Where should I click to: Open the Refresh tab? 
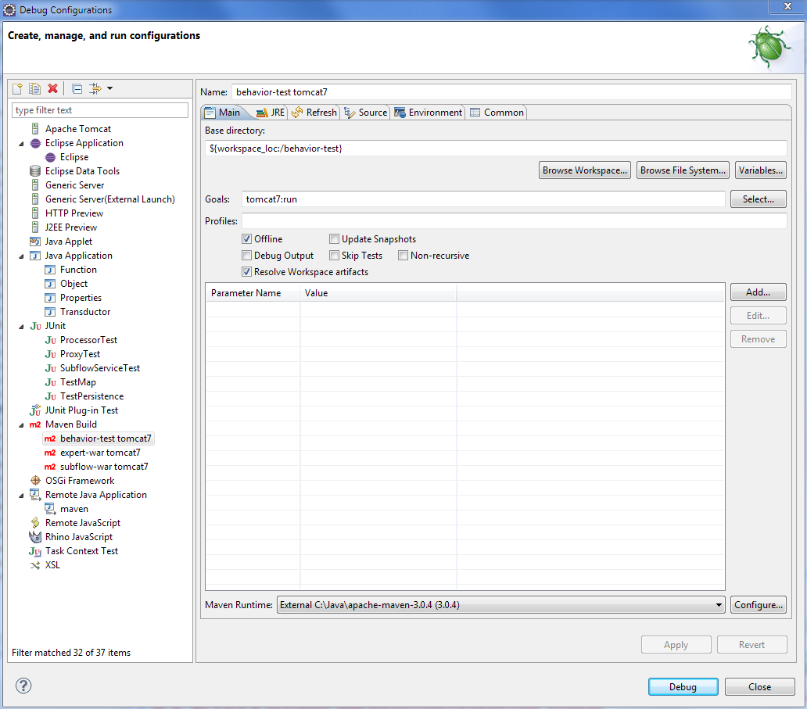[314, 112]
